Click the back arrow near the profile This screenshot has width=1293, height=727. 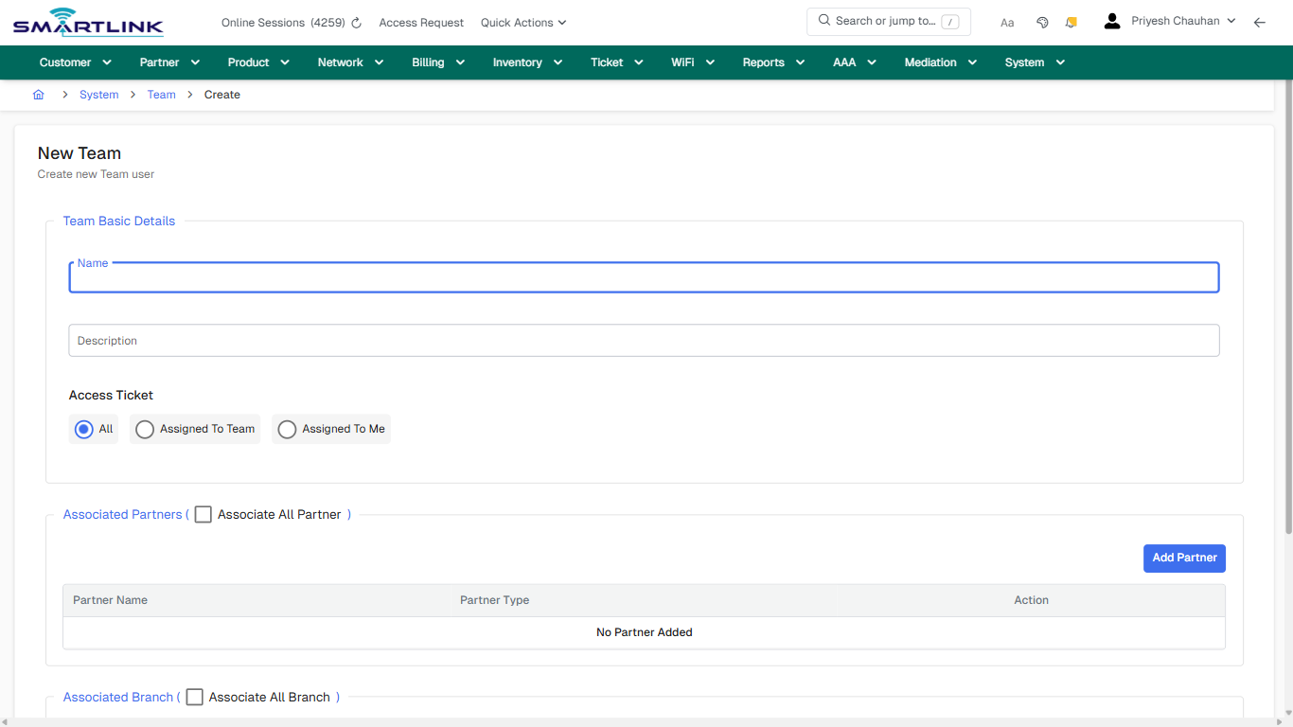click(x=1260, y=22)
